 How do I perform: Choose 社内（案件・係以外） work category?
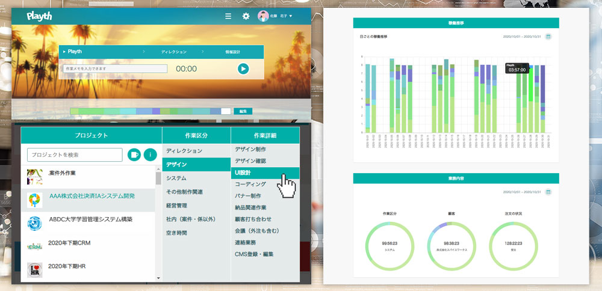tap(196, 219)
